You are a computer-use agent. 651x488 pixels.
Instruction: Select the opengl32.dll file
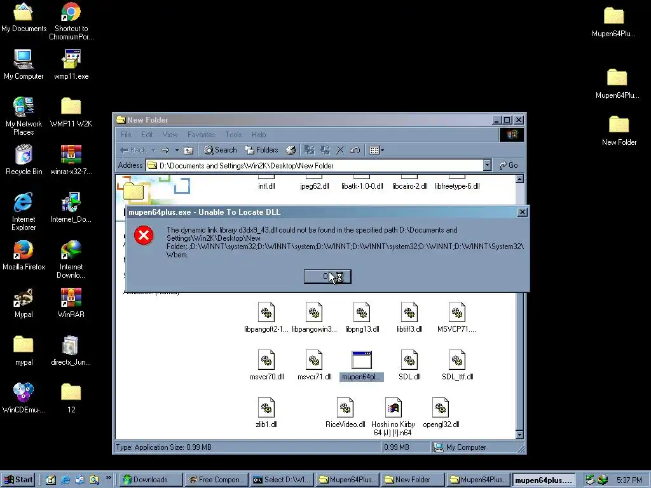point(441,413)
